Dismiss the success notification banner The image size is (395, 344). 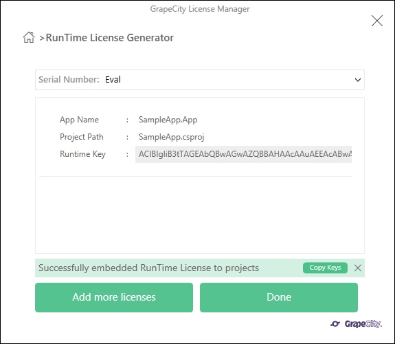click(x=358, y=268)
